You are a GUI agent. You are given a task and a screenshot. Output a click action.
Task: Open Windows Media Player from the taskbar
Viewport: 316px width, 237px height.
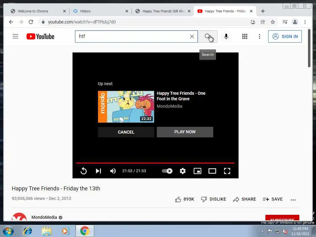65,231
